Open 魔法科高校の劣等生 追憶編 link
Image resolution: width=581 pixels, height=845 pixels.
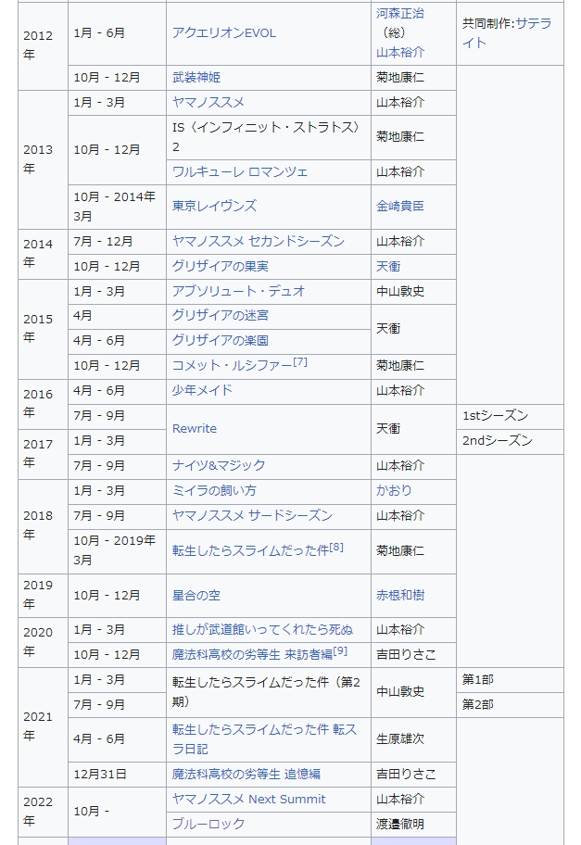[x=246, y=775]
